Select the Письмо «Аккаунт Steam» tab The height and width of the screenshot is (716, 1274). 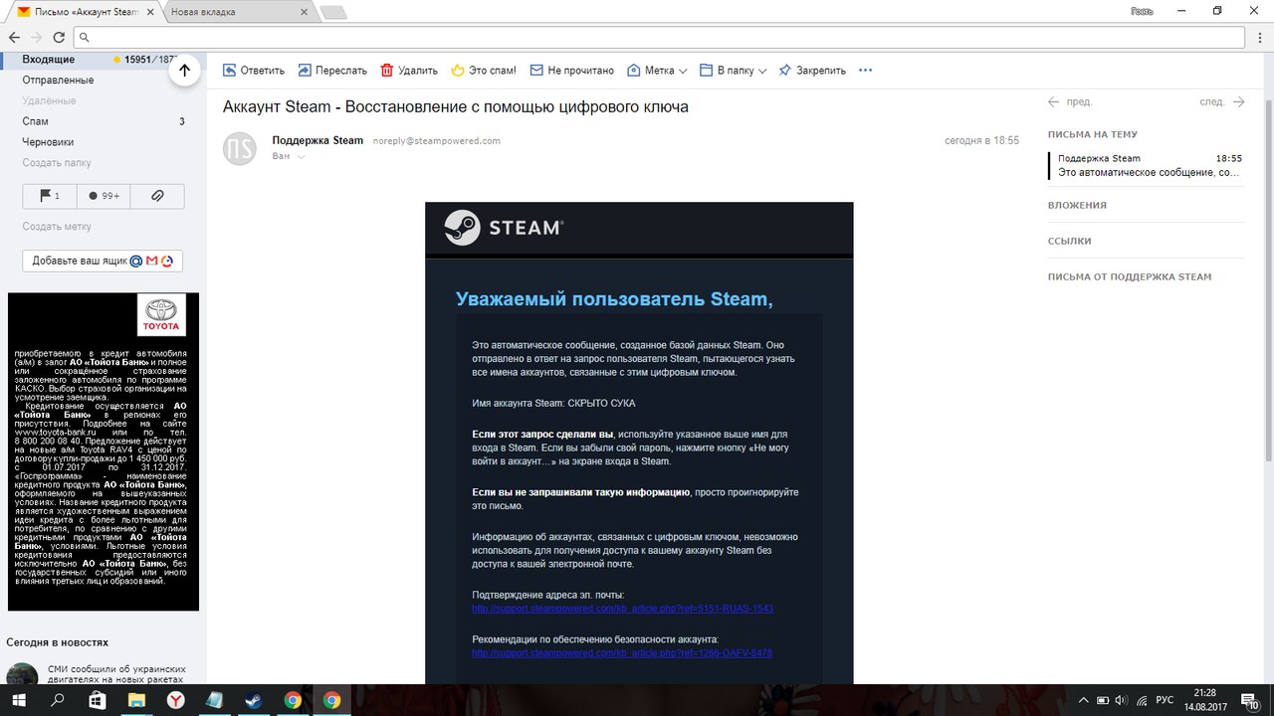84,12
